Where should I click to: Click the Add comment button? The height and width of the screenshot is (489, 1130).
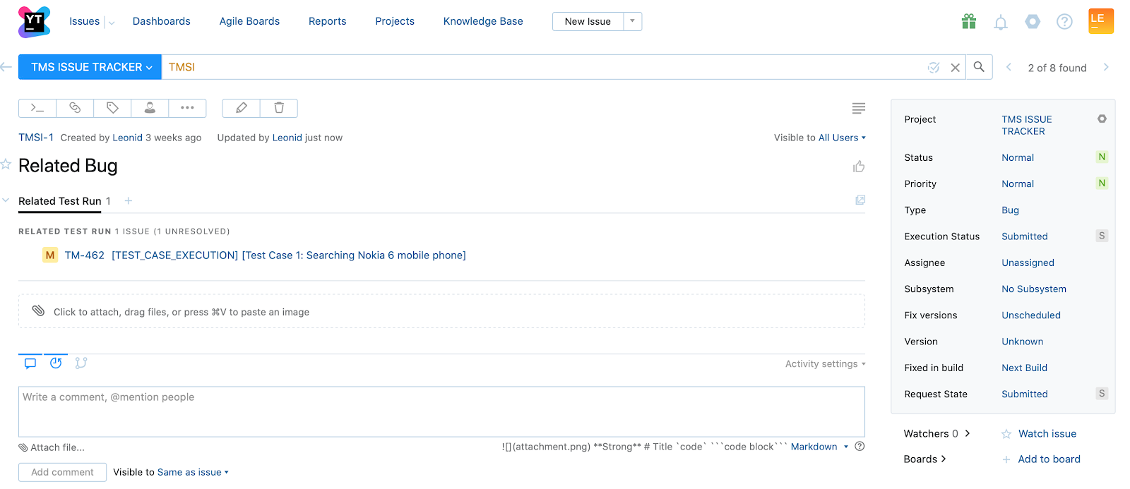point(62,472)
